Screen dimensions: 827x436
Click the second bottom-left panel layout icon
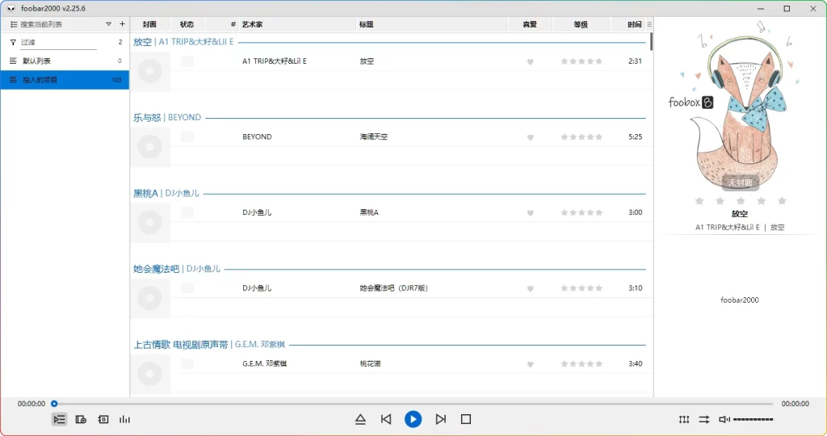[81, 419]
